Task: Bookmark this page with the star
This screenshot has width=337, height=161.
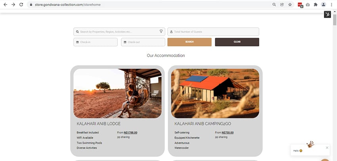Action: pyautogui.click(x=290, y=4)
